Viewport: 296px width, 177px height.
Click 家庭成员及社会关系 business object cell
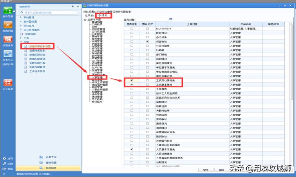tap(192, 98)
